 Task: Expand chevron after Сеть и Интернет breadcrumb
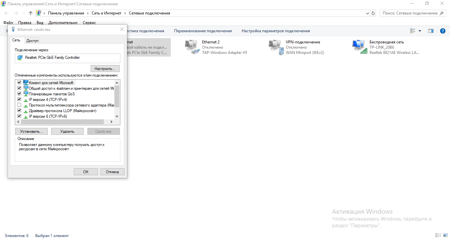(125, 13)
